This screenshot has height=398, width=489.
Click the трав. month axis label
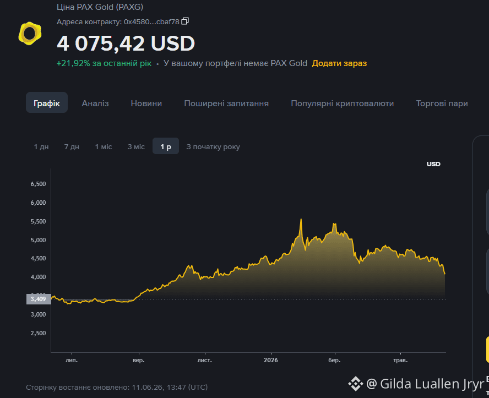tap(400, 360)
